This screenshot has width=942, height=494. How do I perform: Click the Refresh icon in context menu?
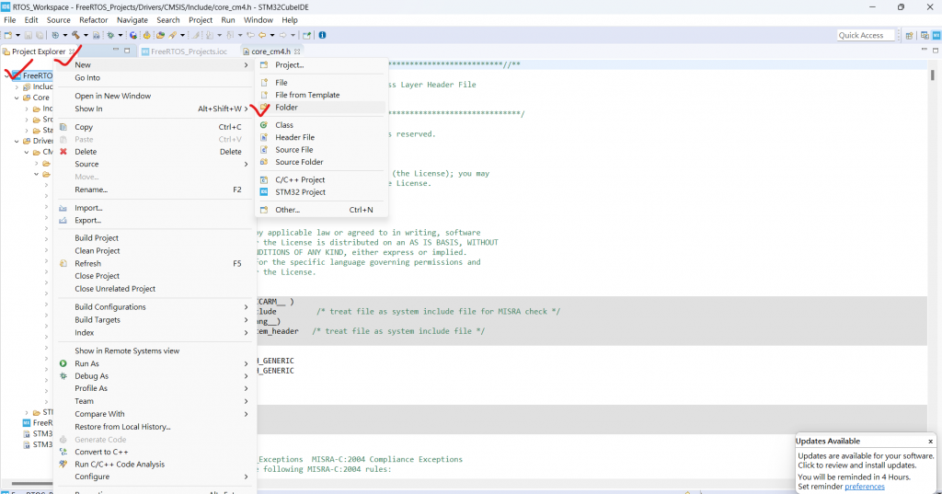pos(63,264)
